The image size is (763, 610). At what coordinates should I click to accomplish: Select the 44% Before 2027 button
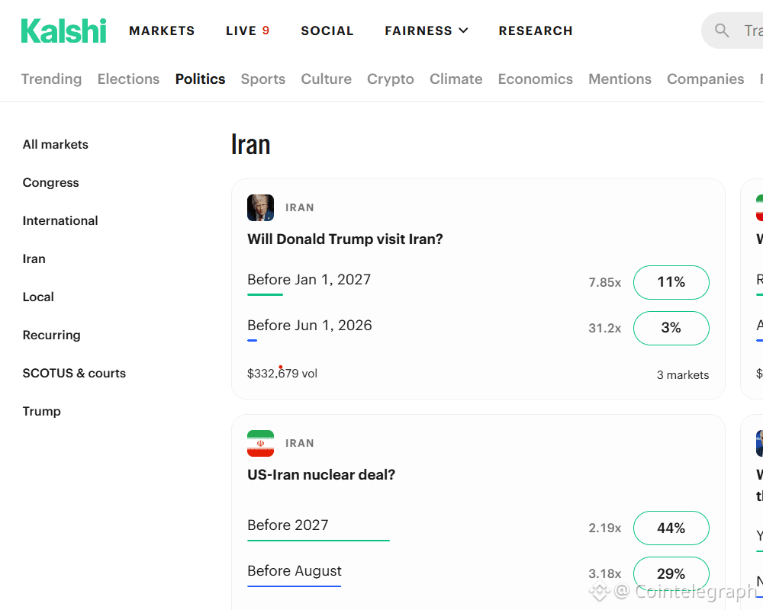[x=671, y=528]
